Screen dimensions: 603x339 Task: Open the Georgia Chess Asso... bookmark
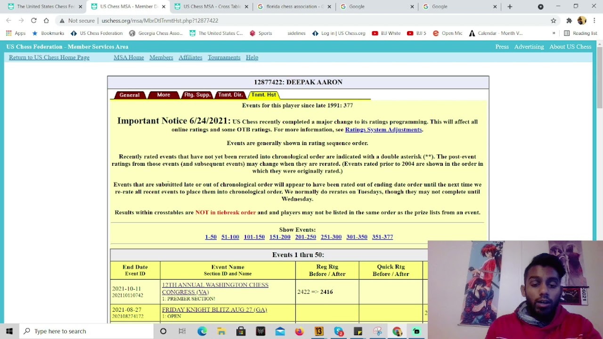(x=155, y=33)
